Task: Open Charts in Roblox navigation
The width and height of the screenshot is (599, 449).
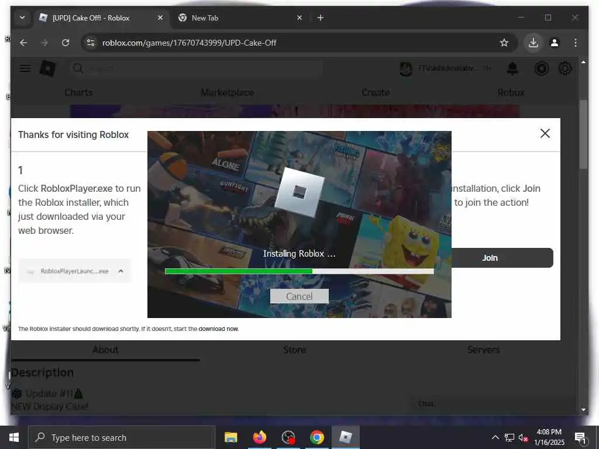Action: (x=79, y=93)
